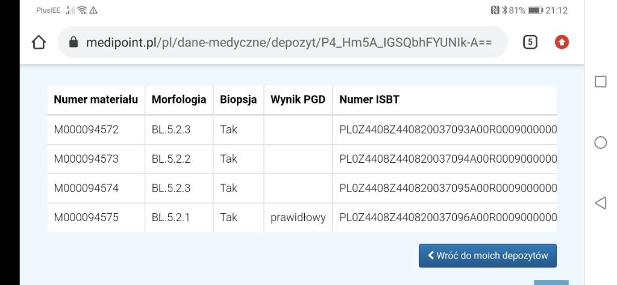
Task: Click the 'Wynik PGD' column header
Action: tap(298, 100)
